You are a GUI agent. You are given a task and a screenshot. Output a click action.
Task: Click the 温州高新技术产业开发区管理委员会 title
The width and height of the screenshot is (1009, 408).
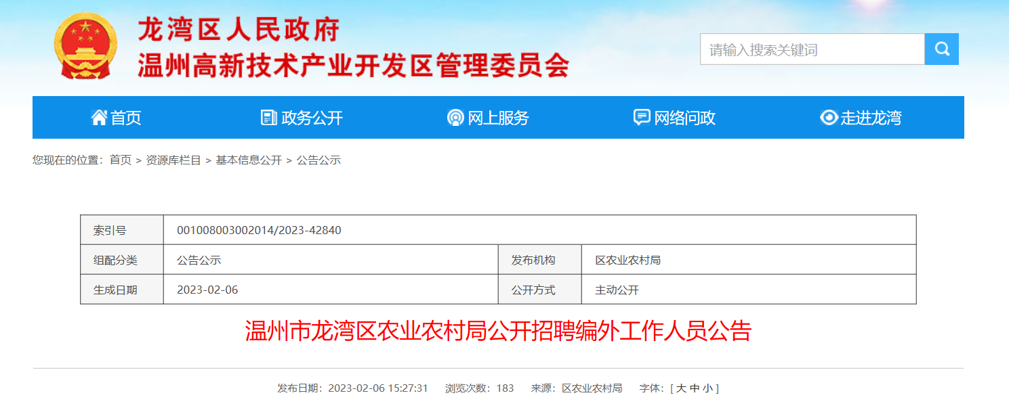coord(354,66)
